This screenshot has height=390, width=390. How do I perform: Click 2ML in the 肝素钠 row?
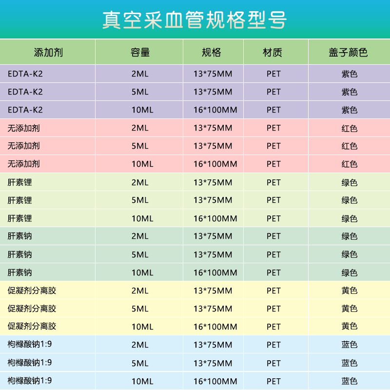(140, 236)
